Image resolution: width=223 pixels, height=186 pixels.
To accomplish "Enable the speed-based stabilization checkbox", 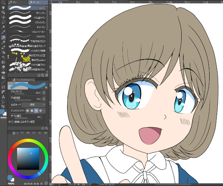I will [12, 122].
